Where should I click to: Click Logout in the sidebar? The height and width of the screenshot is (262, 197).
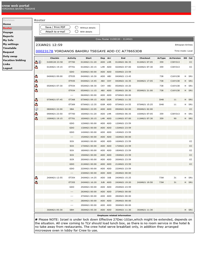[x=7, y=68]
